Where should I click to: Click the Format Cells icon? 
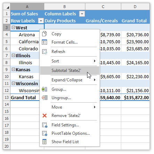pos(44,42)
